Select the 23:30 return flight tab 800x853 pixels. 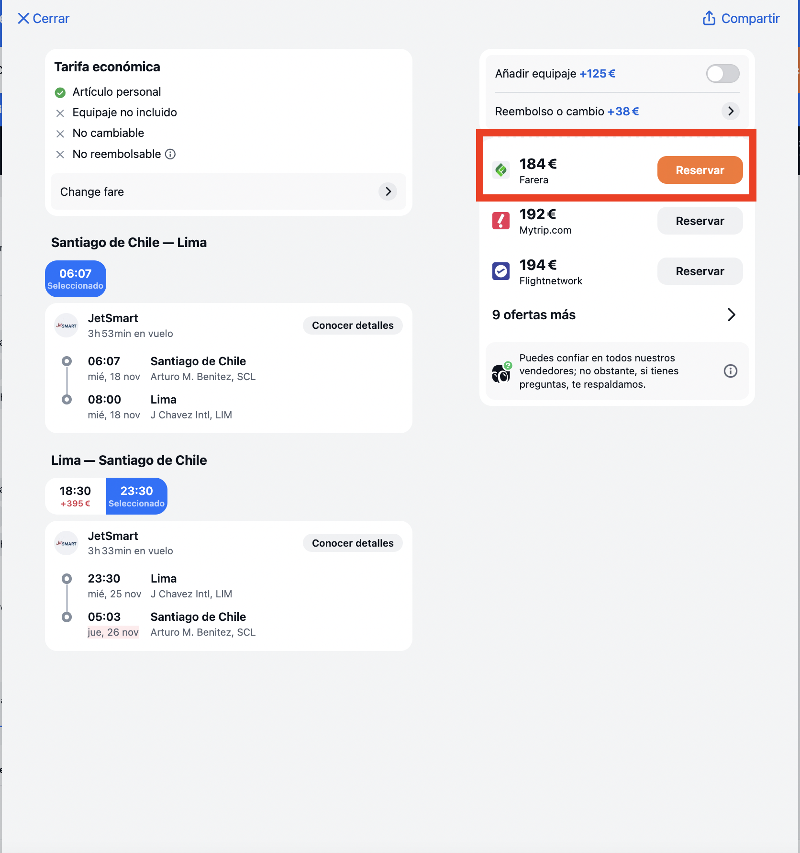[136, 496]
